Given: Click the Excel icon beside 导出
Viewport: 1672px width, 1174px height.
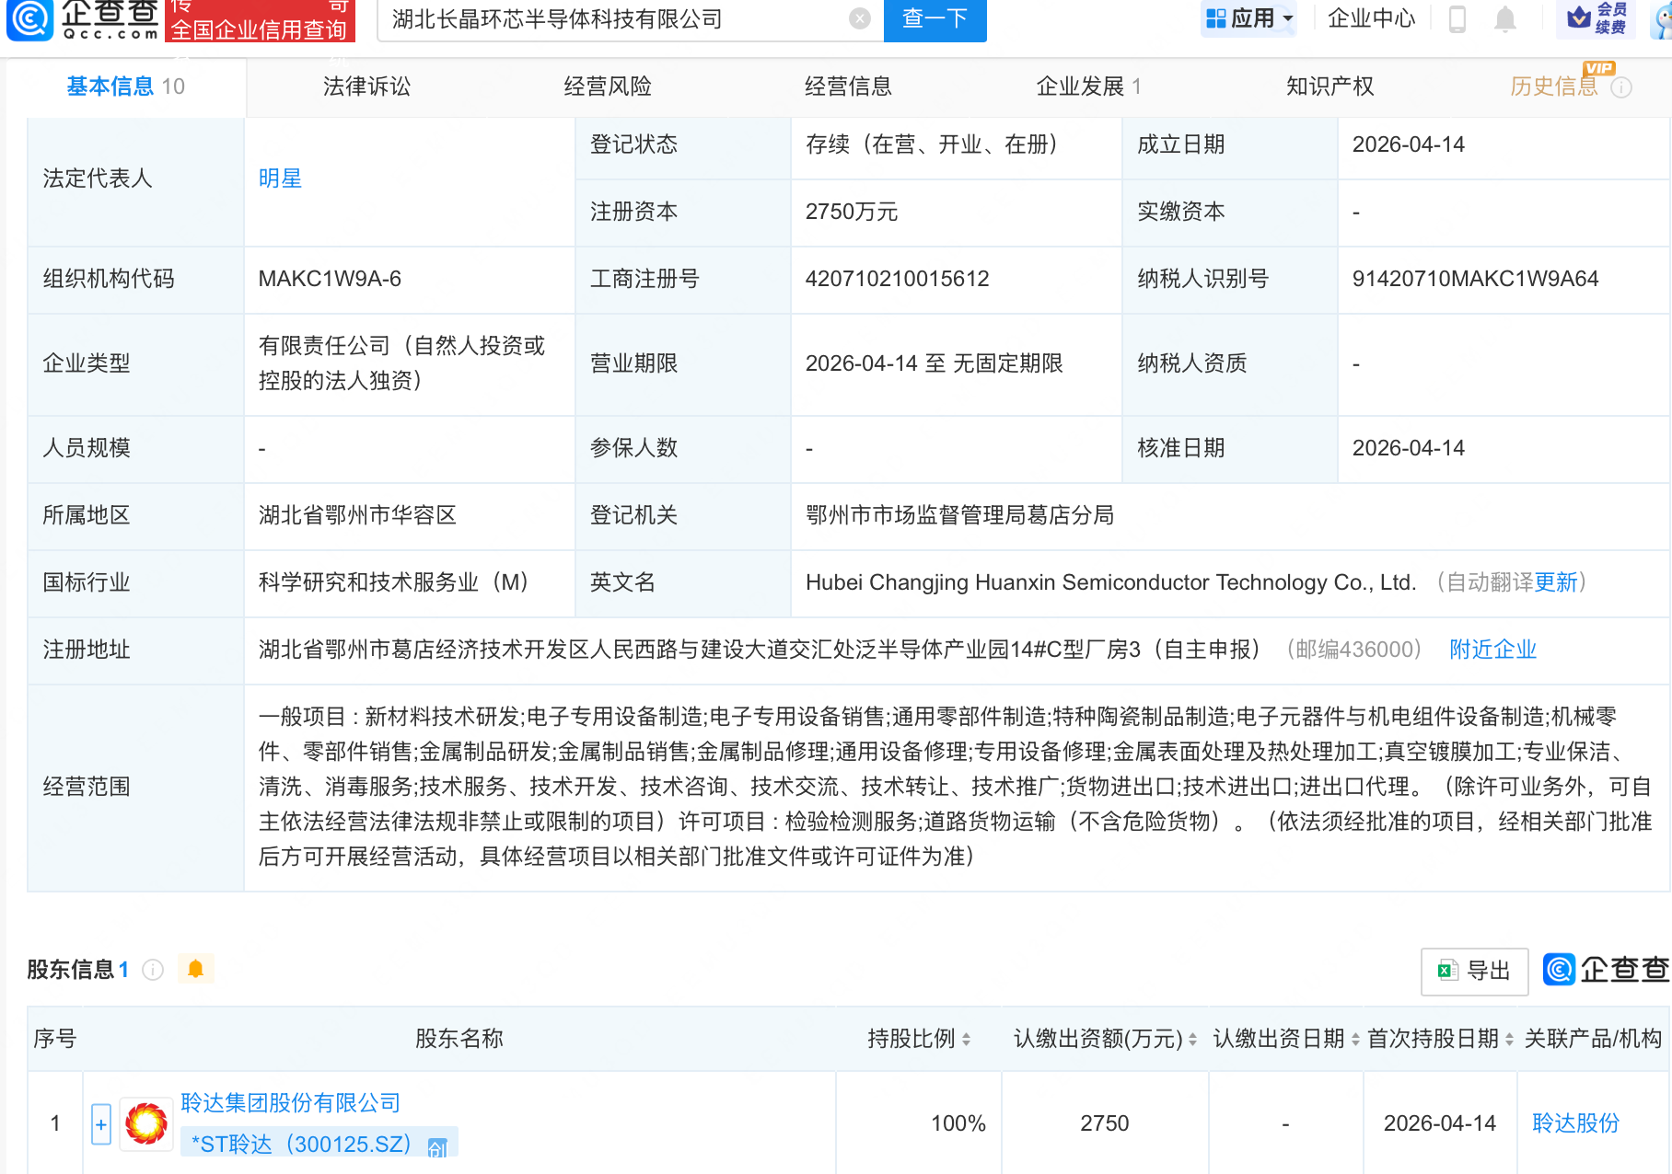Looking at the screenshot, I should [1446, 970].
